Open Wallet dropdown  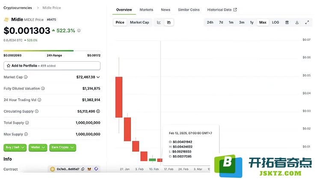pyautogui.click(x=38, y=147)
